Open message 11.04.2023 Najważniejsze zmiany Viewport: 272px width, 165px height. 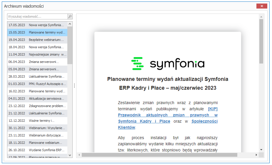(x=37, y=54)
